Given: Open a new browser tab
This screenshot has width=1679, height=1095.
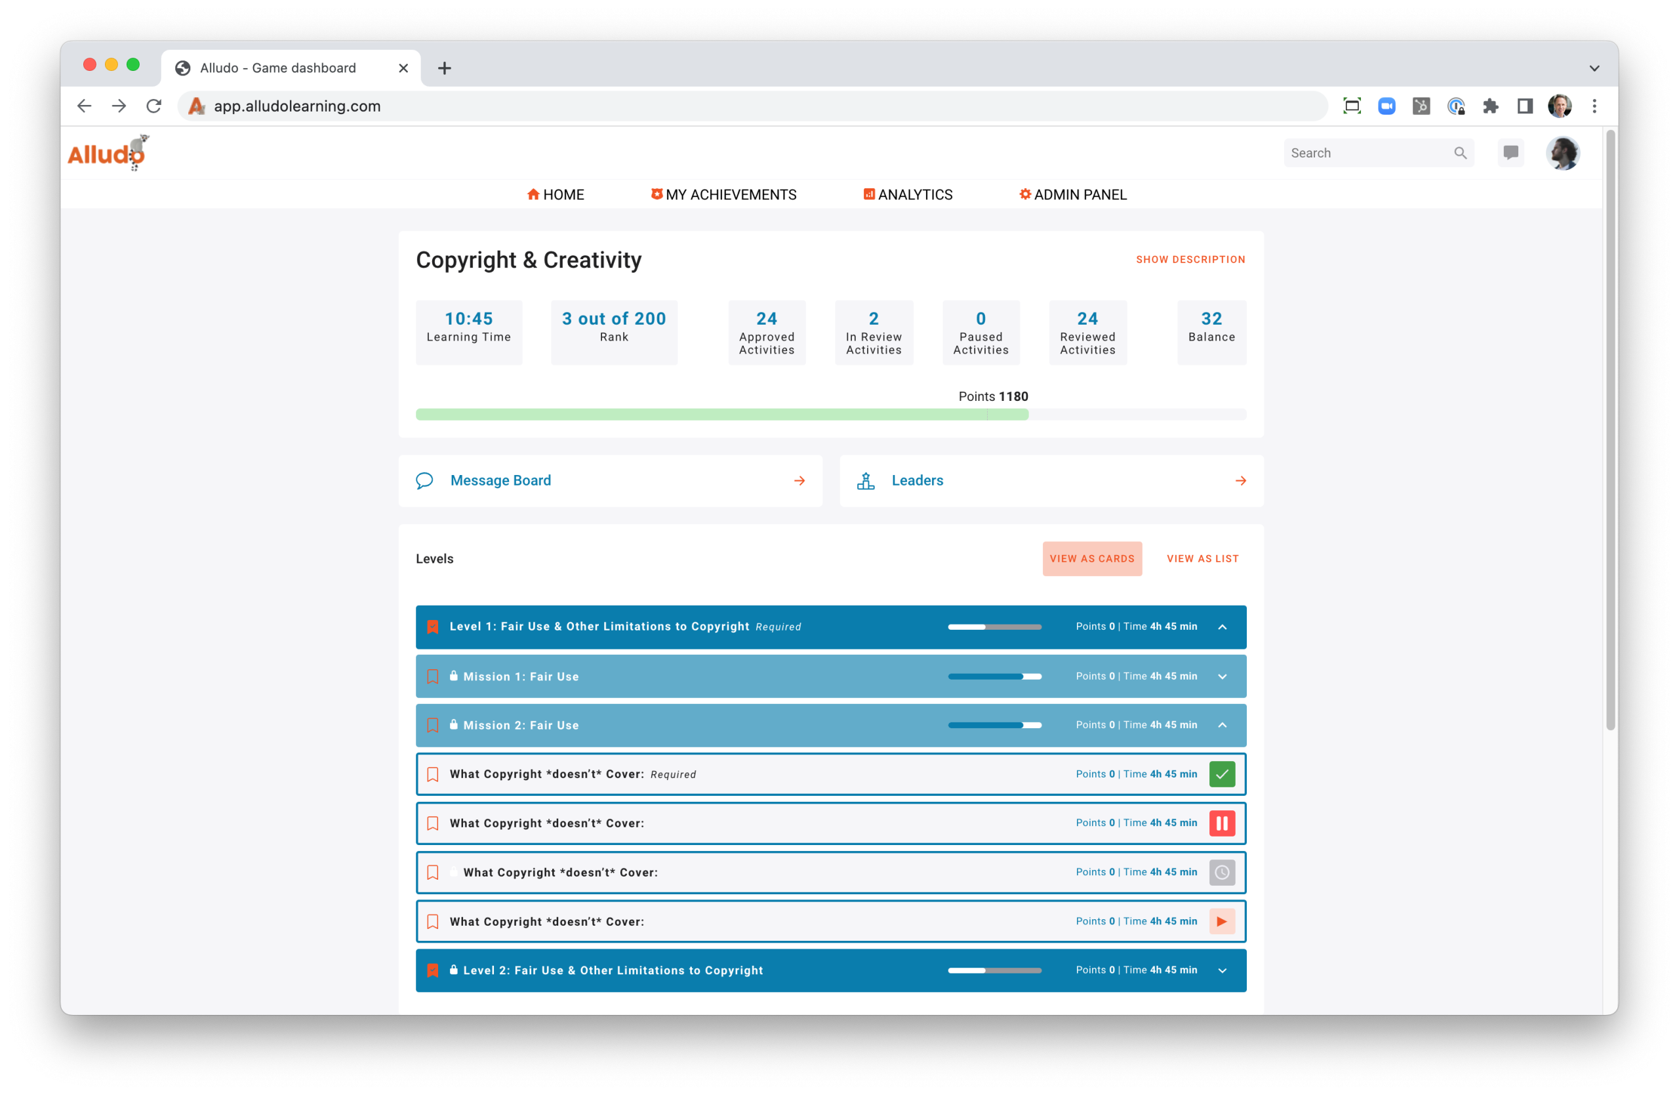Looking at the screenshot, I should coord(444,68).
